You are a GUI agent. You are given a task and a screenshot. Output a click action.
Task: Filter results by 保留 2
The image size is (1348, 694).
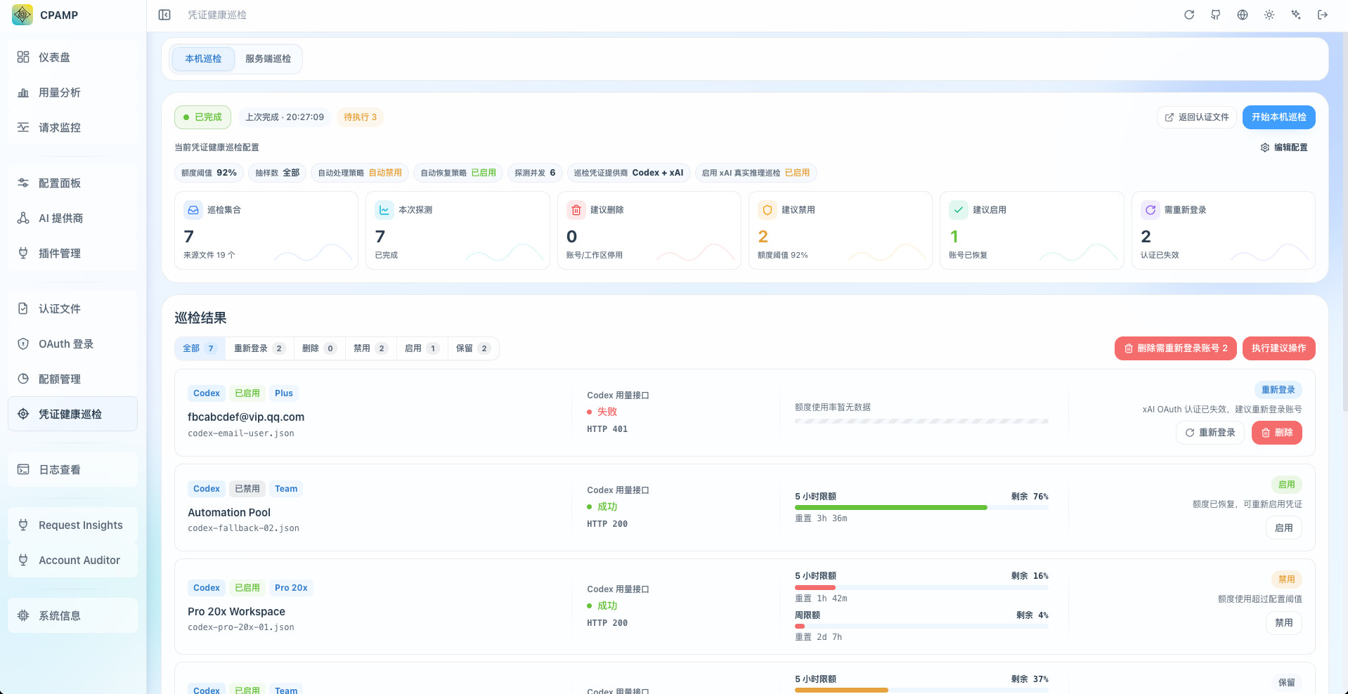(x=473, y=348)
